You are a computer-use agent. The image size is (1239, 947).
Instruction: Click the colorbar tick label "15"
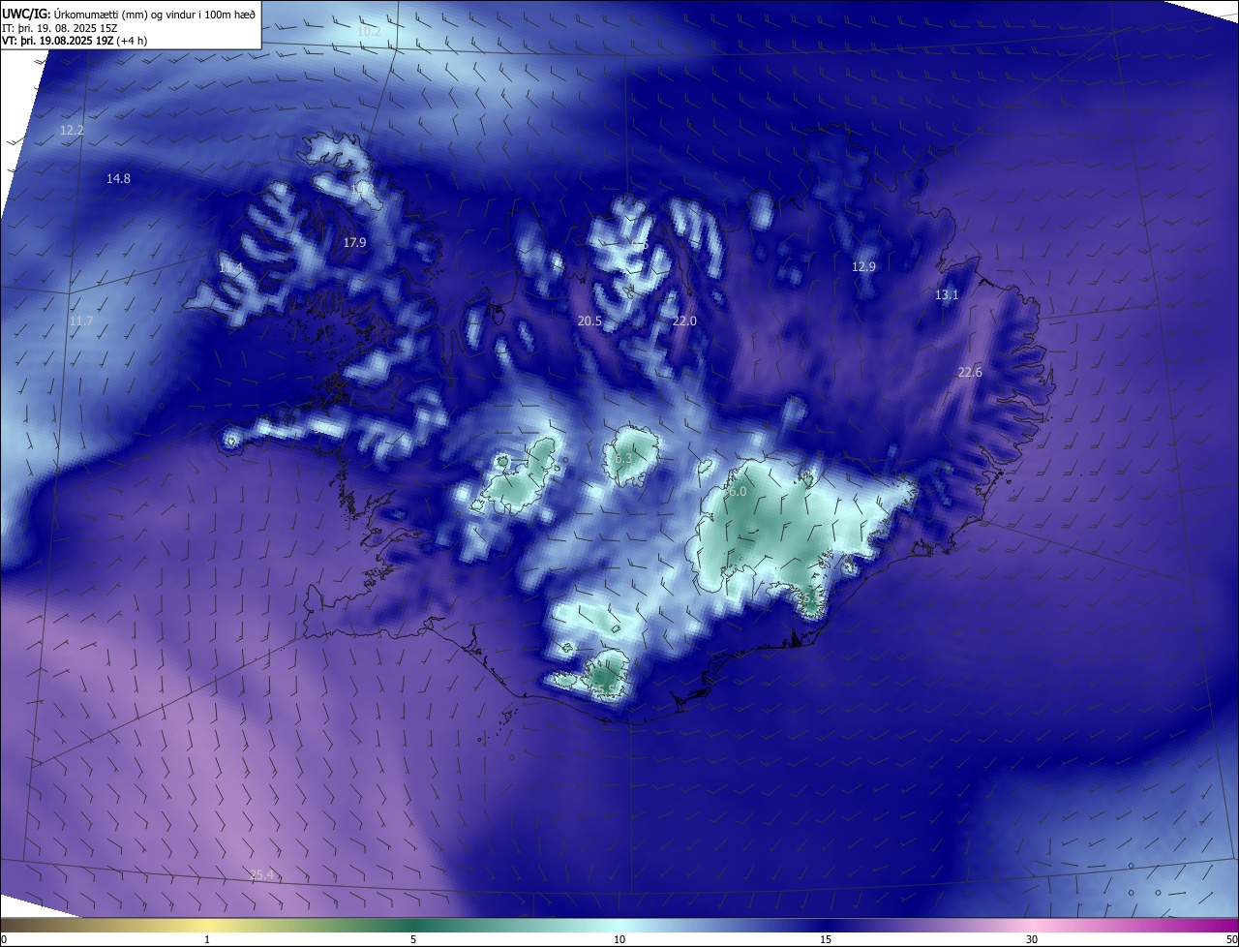coord(826,939)
